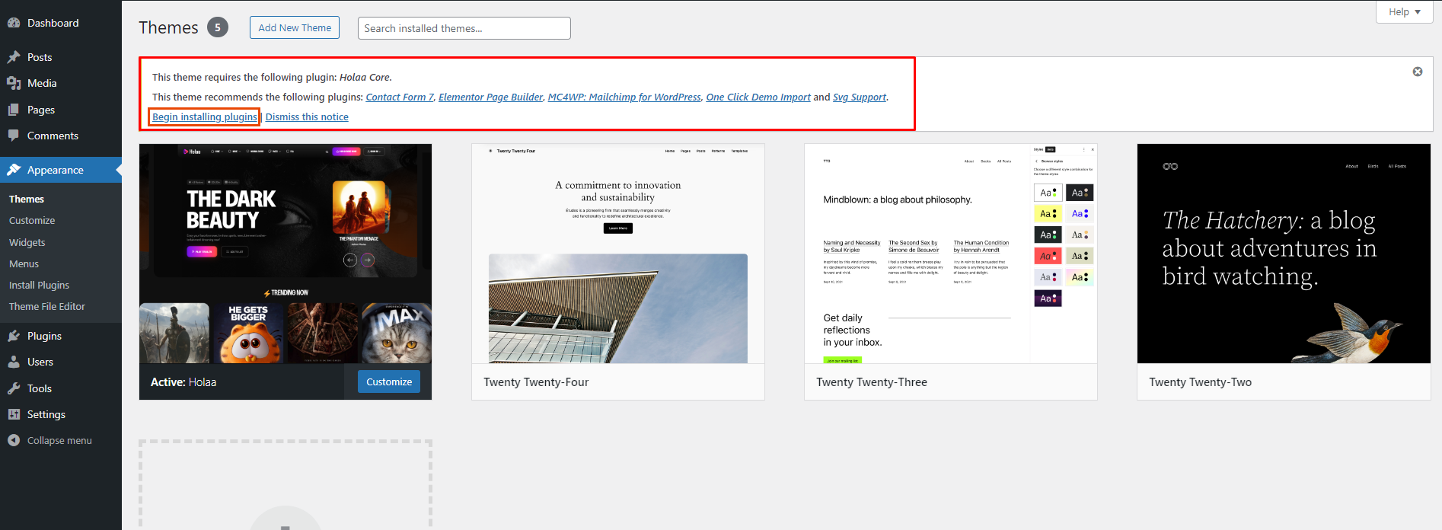The height and width of the screenshot is (530, 1442).
Task: Dismiss the plugin notice with X icon
Action: tap(1417, 72)
